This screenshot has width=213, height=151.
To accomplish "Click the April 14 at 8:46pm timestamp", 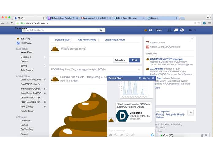I will [x=69, y=81].
